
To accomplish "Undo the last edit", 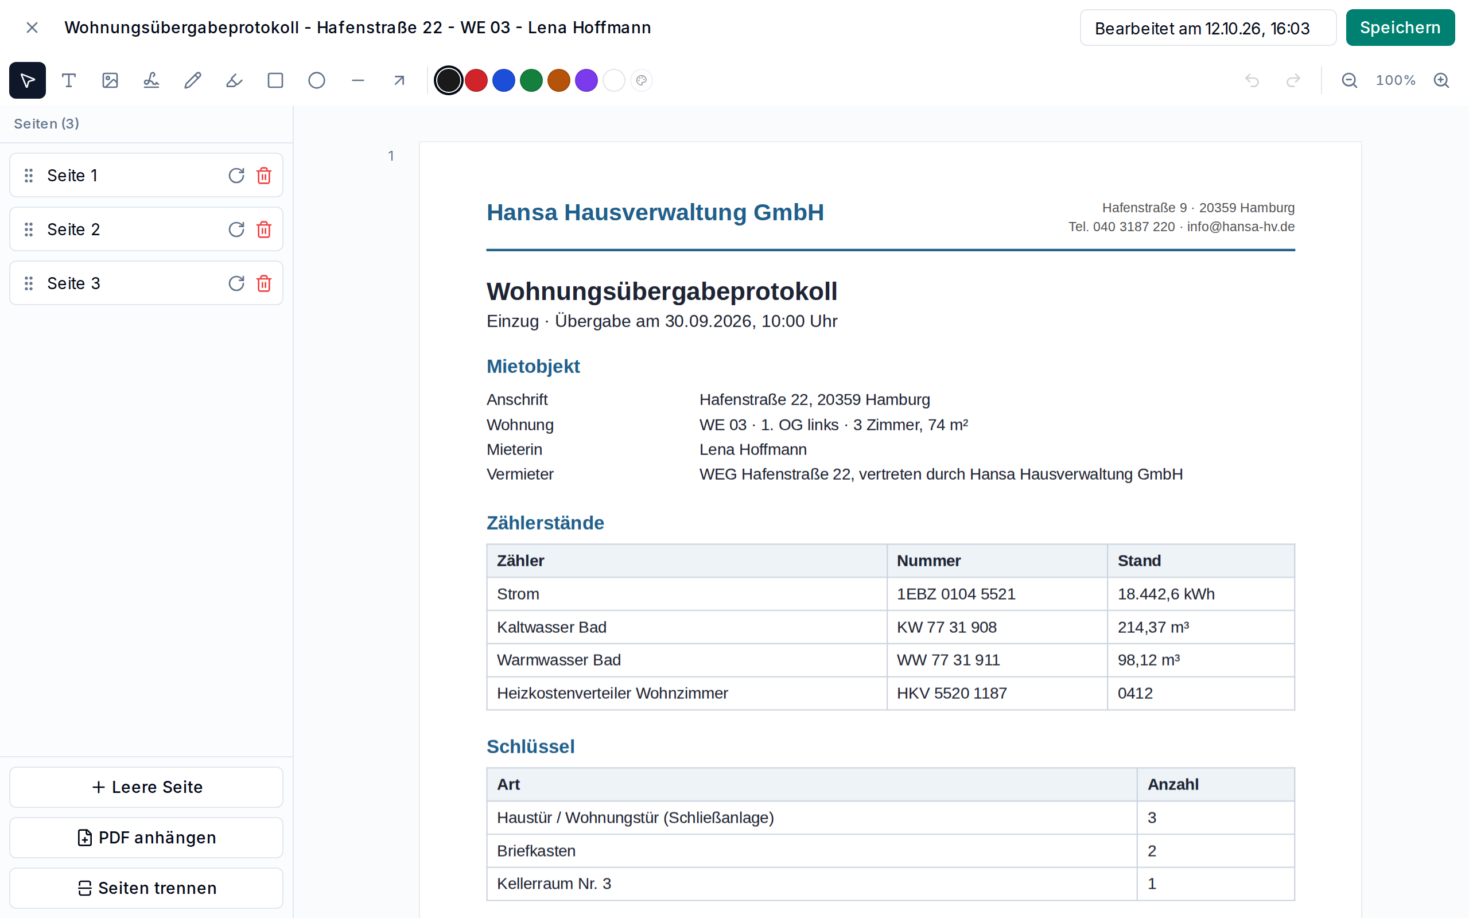I will coord(1252,80).
